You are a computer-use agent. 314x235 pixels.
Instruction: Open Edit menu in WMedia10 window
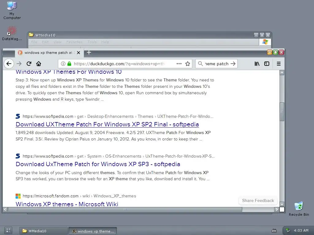45,42
